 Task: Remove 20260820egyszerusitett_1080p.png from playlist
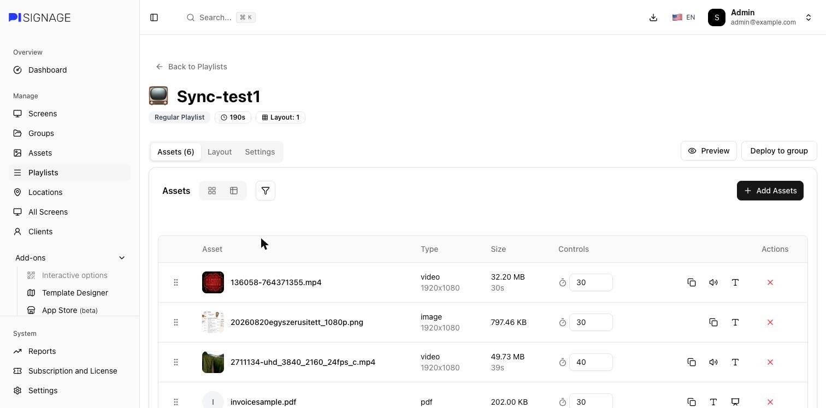click(x=770, y=322)
